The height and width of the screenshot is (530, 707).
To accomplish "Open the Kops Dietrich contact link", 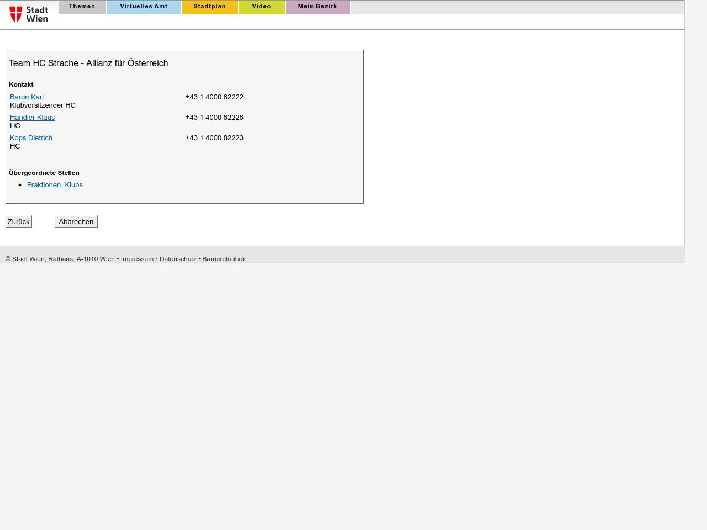I will 31,137.
